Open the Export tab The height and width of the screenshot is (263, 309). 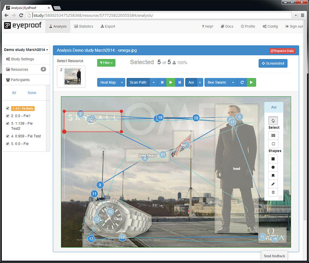click(x=108, y=26)
